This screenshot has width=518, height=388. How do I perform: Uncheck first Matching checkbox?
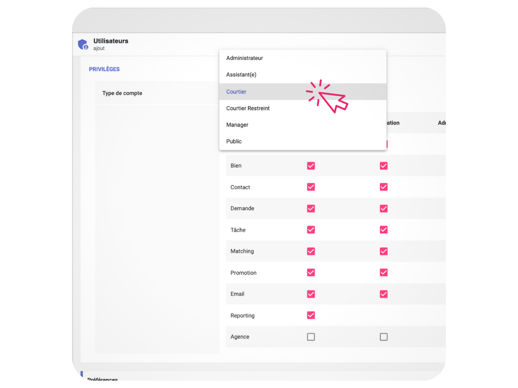click(311, 251)
